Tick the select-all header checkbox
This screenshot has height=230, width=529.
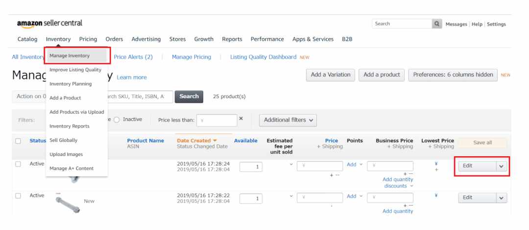pos(18,141)
